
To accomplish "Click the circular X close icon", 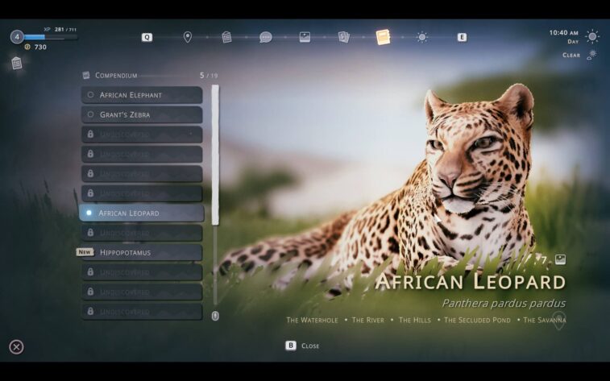I will (x=16, y=347).
